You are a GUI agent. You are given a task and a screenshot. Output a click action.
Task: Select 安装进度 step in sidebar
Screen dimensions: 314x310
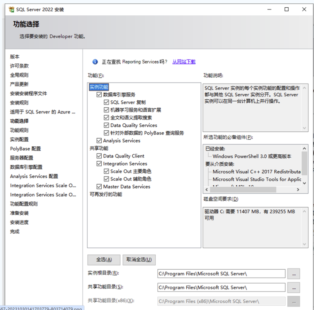19,222
